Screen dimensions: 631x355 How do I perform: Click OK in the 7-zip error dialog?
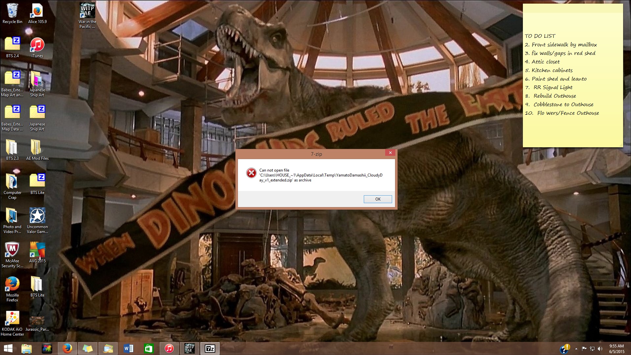(x=378, y=199)
